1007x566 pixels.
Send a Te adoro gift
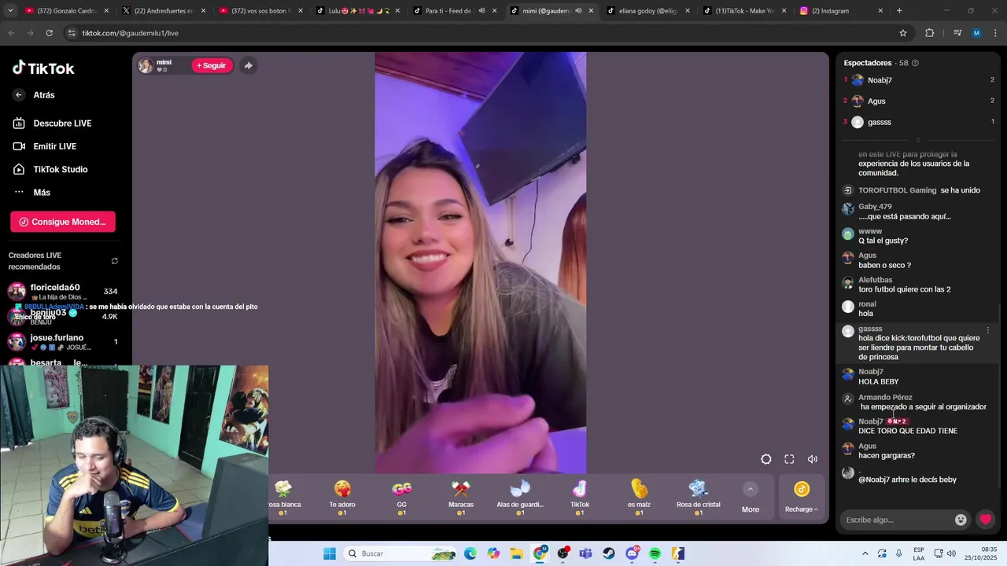[342, 498]
